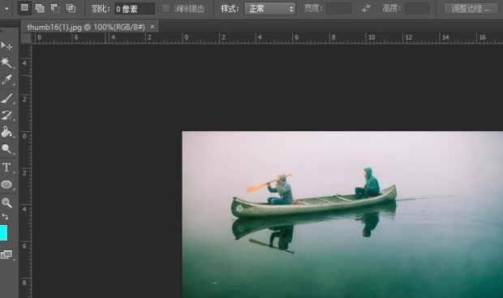The height and width of the screenshot is (298, 503).
Task: Select the Magic Wand tool
Action: click(6, 62)
